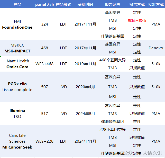Click TMB in the PGDx elio row
165x158 pixels.
point(113,87)
